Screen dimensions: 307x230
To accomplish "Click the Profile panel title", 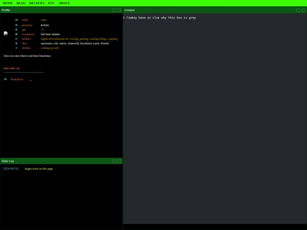I will pyautogui.click(x=6, y=10).
